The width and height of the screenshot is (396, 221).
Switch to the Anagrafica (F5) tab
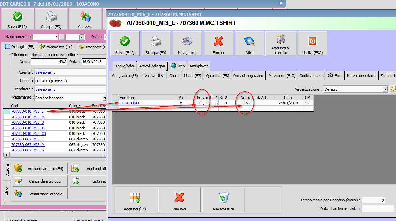pos(125,75)
